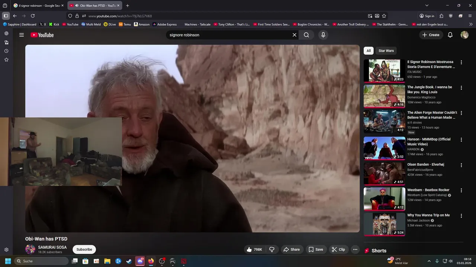Open sidebar bookmarks star icon
476x267 pixels.
(x=6, y=60)
